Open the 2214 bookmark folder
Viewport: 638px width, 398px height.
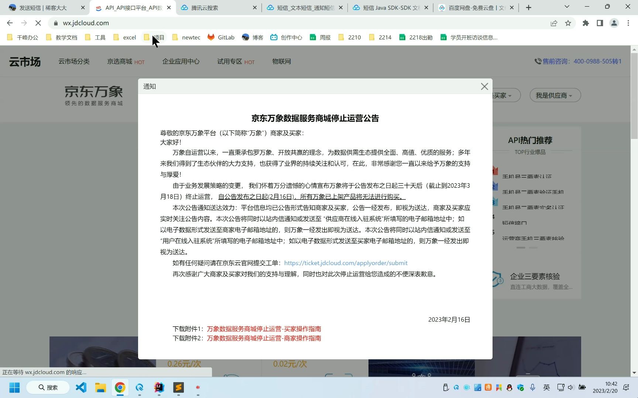coord(380,37)
